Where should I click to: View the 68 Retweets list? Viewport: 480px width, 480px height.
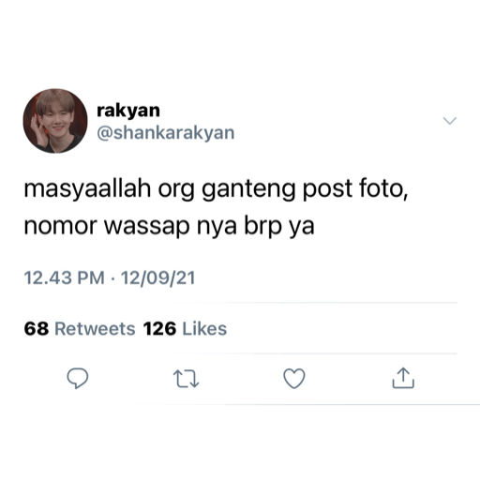point(80,329)
